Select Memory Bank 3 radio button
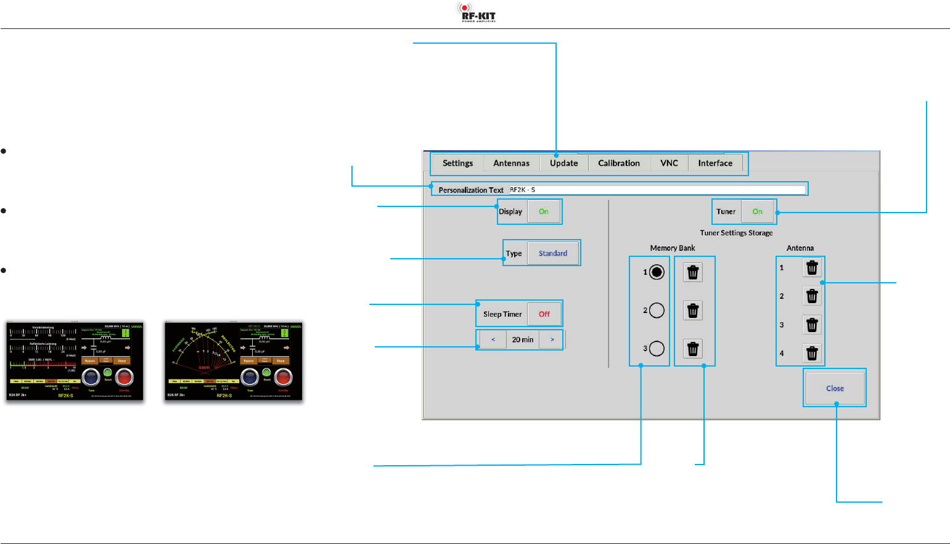Screen dimensions: 950x544 click(657, 349)
